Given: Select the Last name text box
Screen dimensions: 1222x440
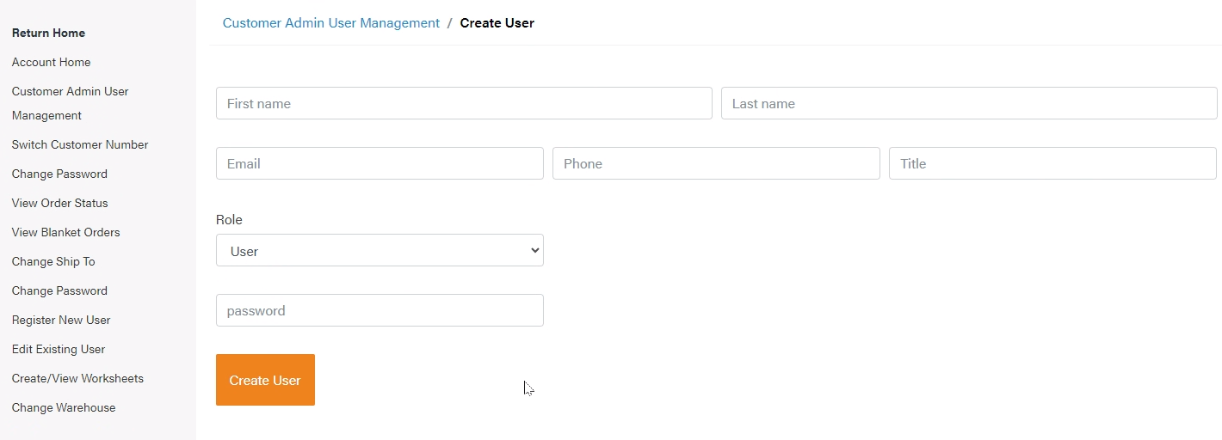Looking at the screenshot, I should pos(969,103).
